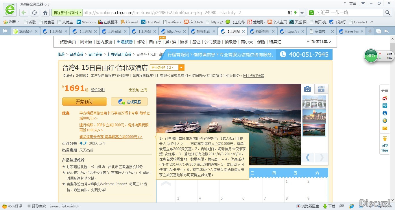Open the 收藏 favorites star

click(x=10, y=22)
